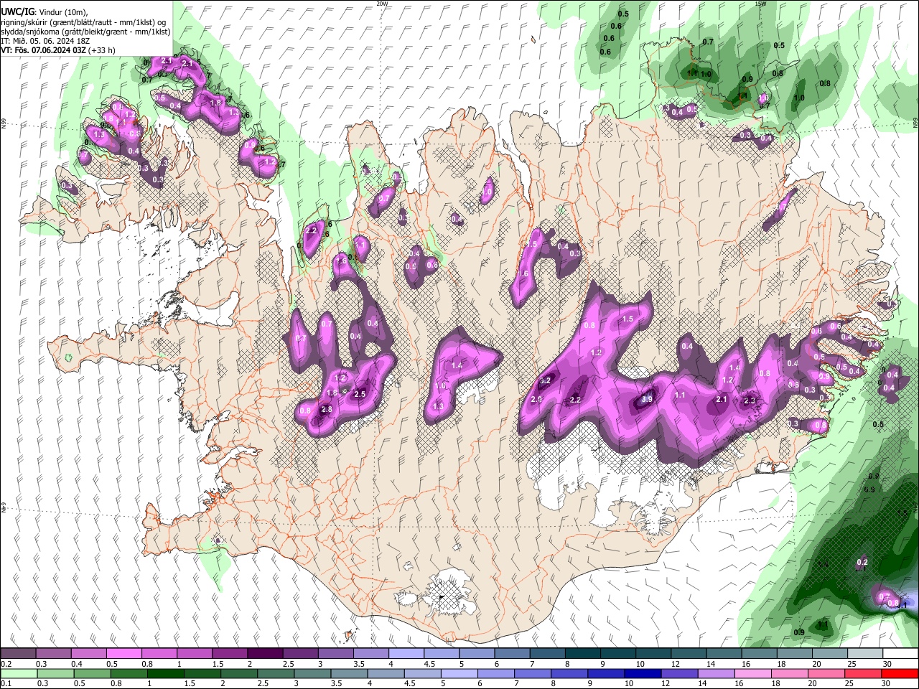Viewport: 919px width, 689px height.
Task: Click the '15W' longitude label at top
Action: 760,4
